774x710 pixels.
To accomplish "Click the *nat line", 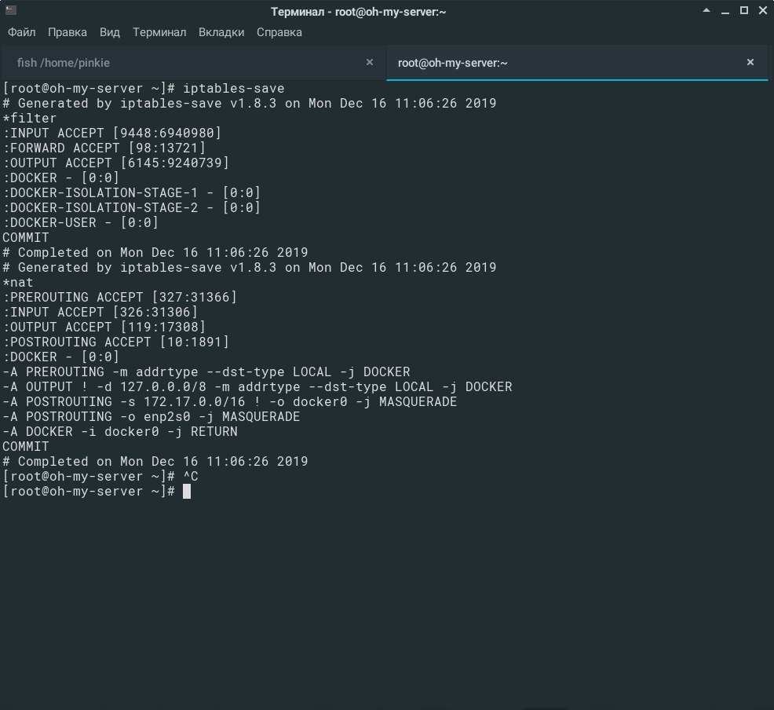I will (x=18, y=283).
